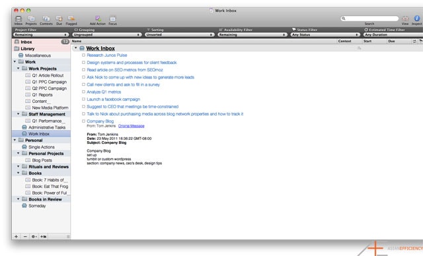Open the Availability Filter dropdown
Screen dimensions: 423x256
tap(252, 35)
